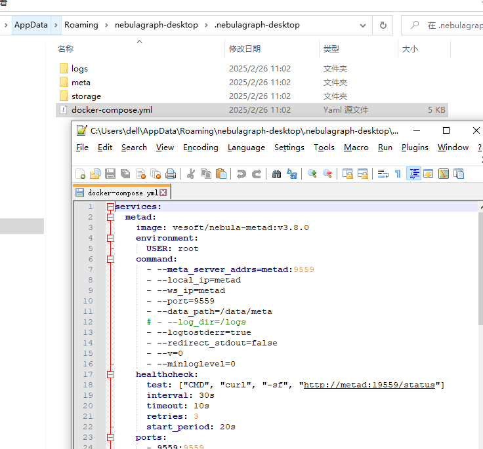Click the http://metad:19559/status link
Viewport: 483px width, 449px height.
pos(369,385)
